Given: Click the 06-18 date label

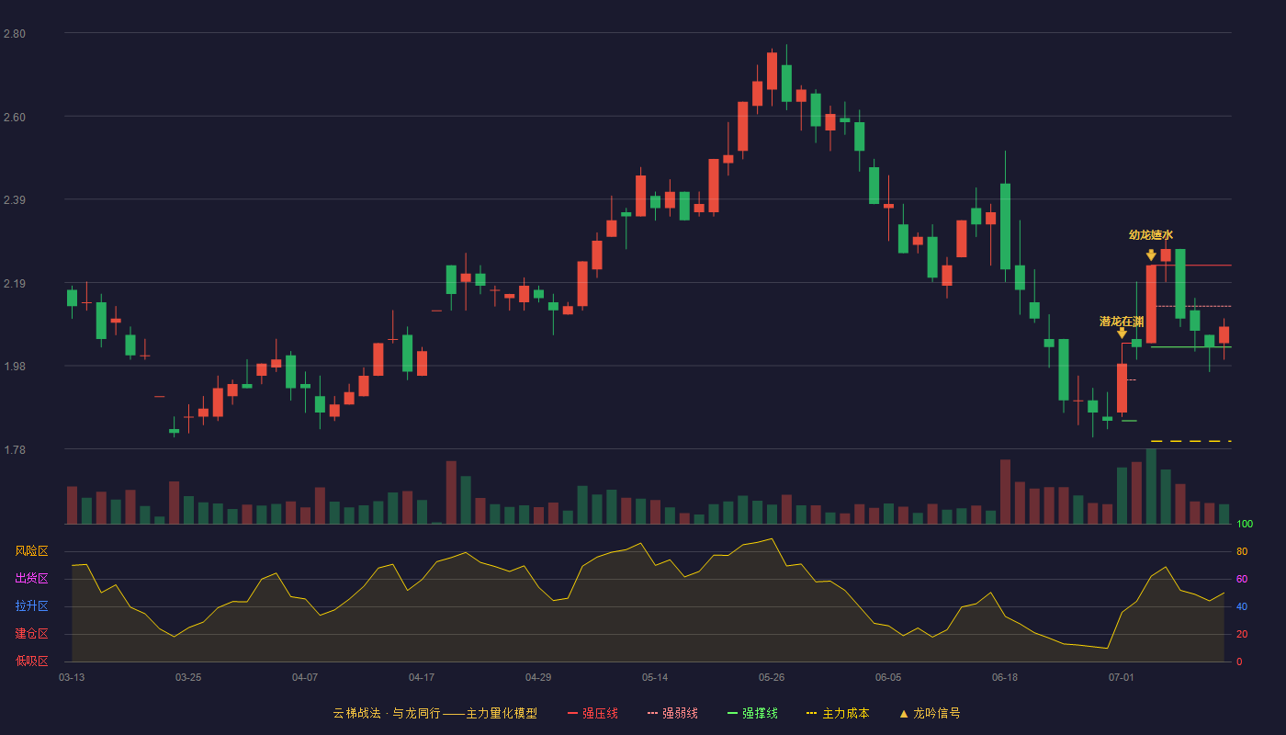Looking at the screenshot, I should point(1005,677).
